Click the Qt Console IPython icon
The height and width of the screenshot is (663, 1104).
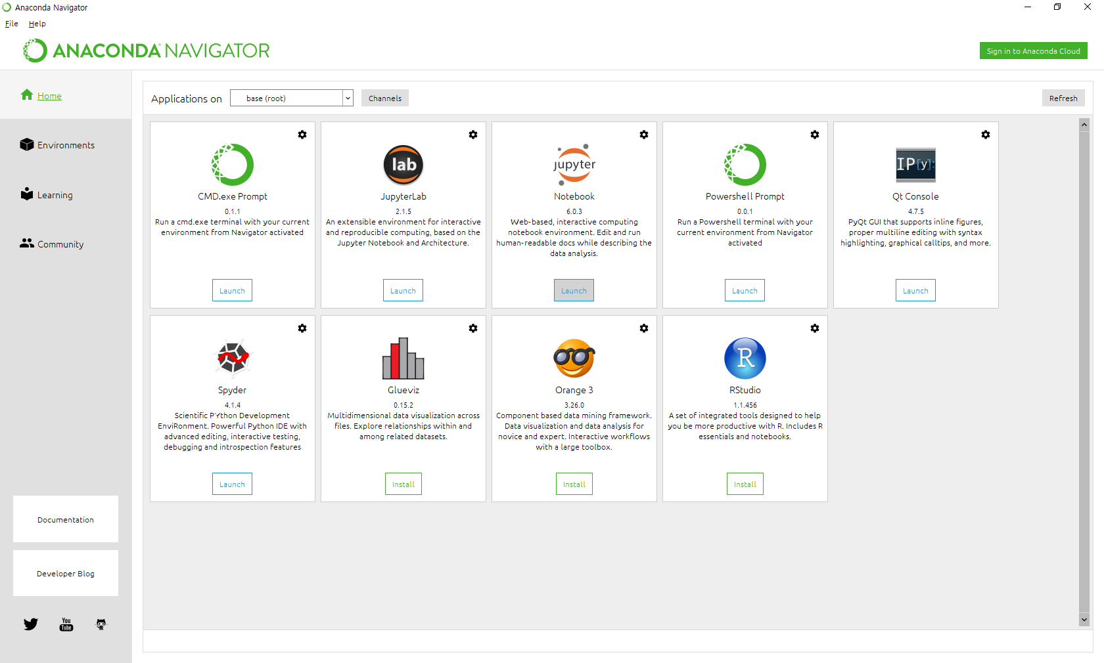(x=916, y=165)
